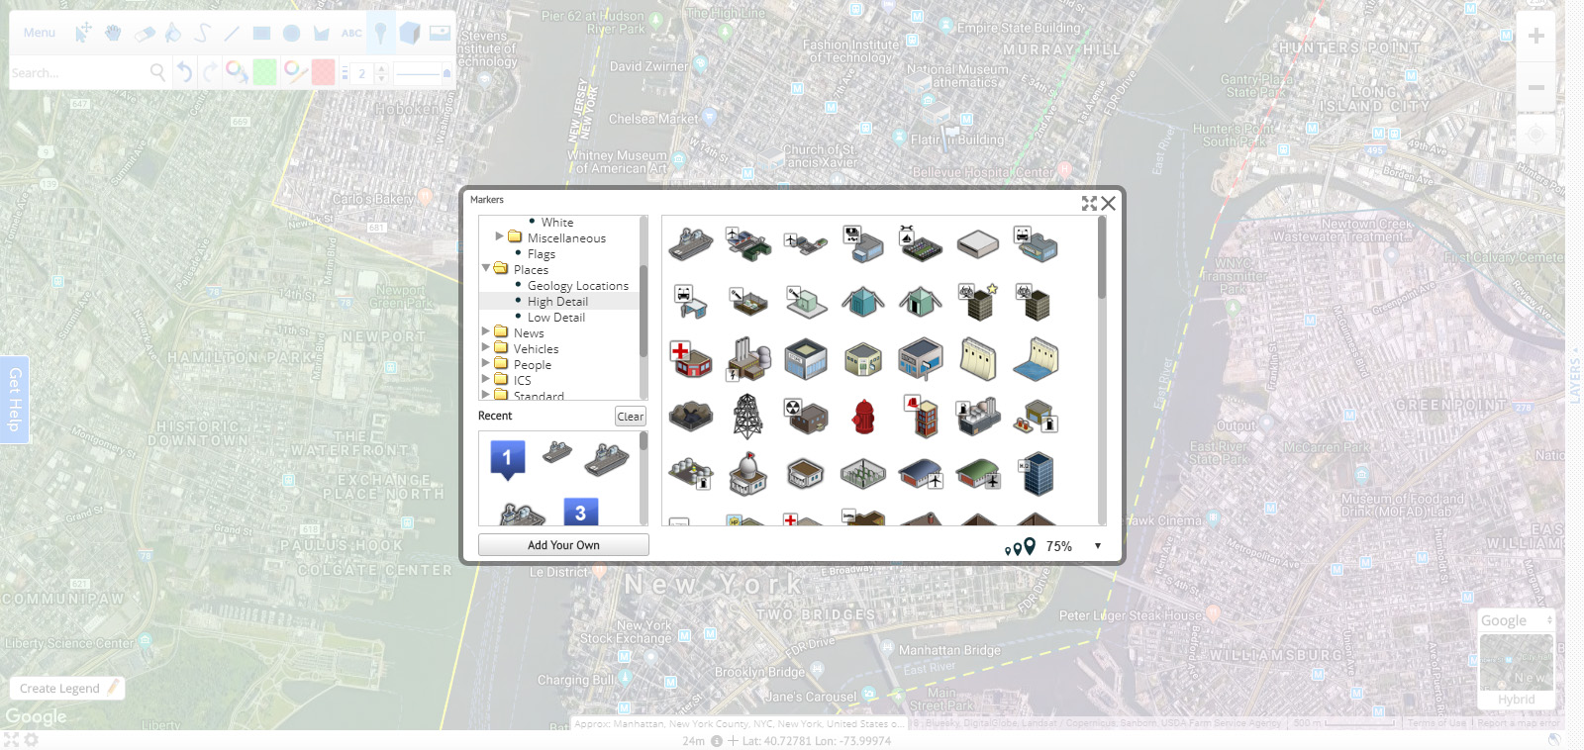The height and width of the screenshot is (750, 1584).
Task: Pick the blue H.Q. skyscraper marker
Action: [x=1037, y=475]
